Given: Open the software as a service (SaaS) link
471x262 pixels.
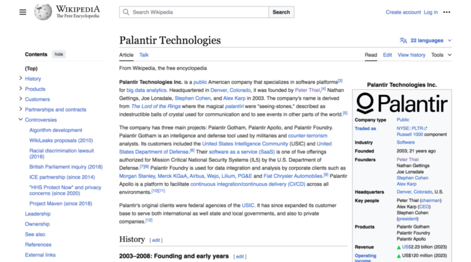Looking at the screenshot, I should click(x=242, y=152).
